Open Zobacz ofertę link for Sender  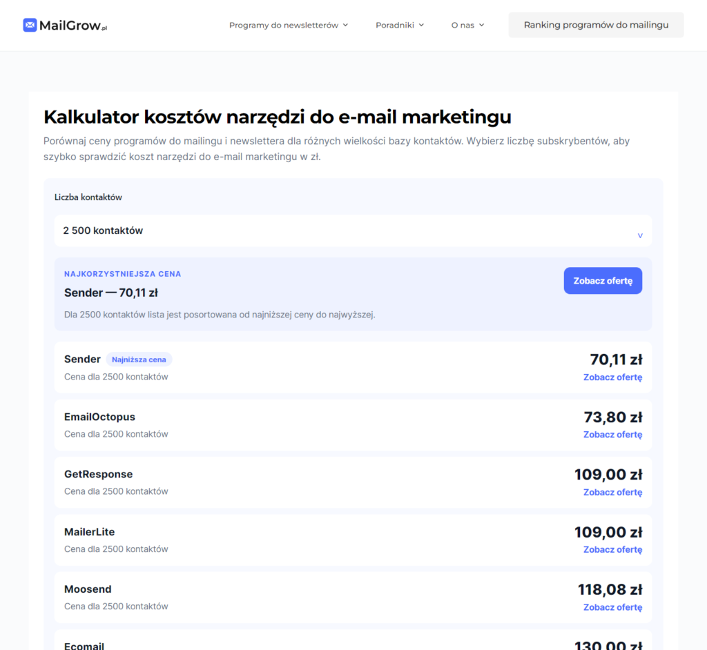pos(612,377)
